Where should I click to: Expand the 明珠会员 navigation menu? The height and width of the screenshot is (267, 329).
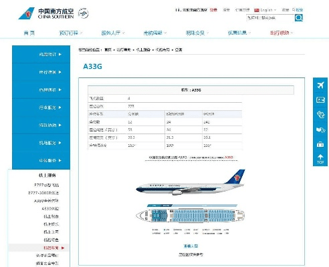point(197,33)
